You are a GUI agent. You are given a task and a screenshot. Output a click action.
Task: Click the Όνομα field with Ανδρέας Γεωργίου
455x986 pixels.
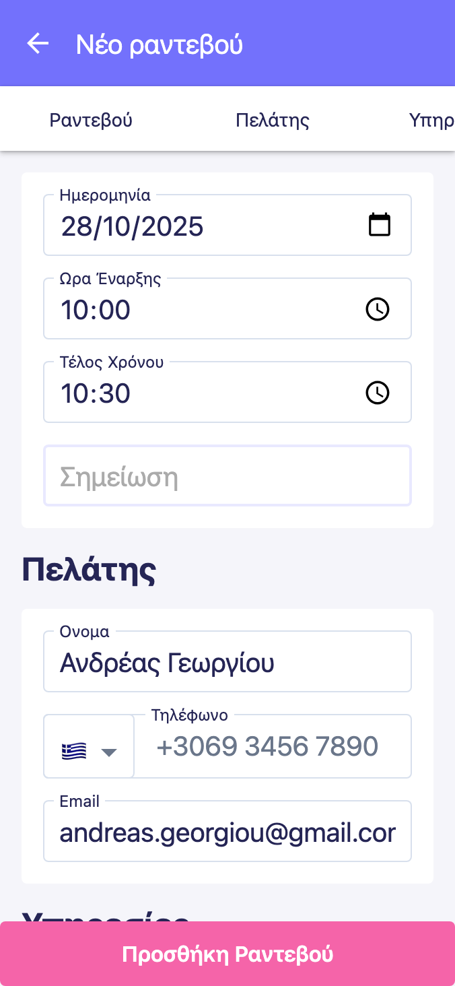click(x=227, y=663)
